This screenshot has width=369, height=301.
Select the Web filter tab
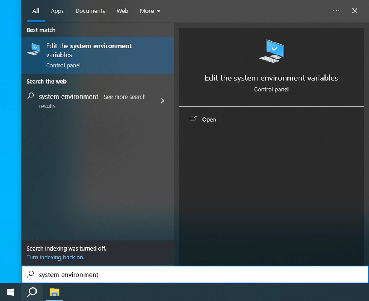coord(122,11)
